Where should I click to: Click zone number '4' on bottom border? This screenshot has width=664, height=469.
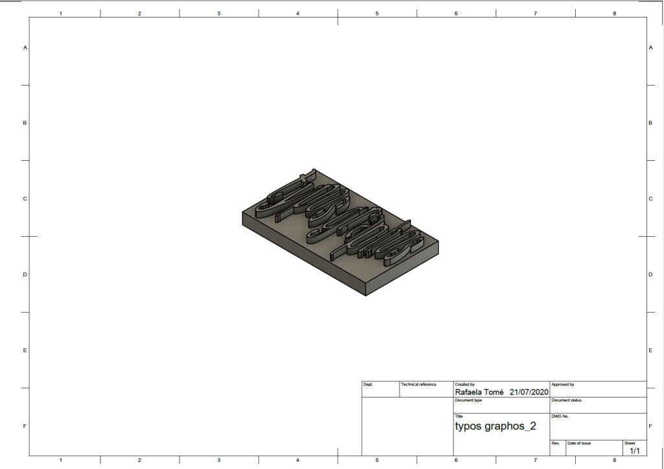click(298, 460)
